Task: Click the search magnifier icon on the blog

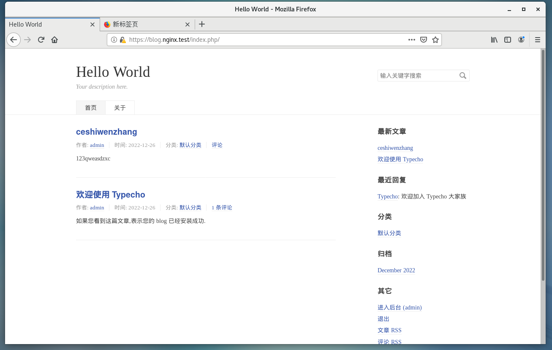Action: pyautogui.click(x=463, y=76)
